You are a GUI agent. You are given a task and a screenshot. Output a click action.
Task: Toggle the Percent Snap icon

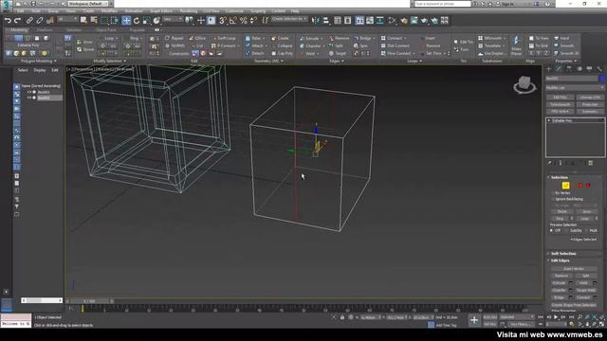[244, 20]
